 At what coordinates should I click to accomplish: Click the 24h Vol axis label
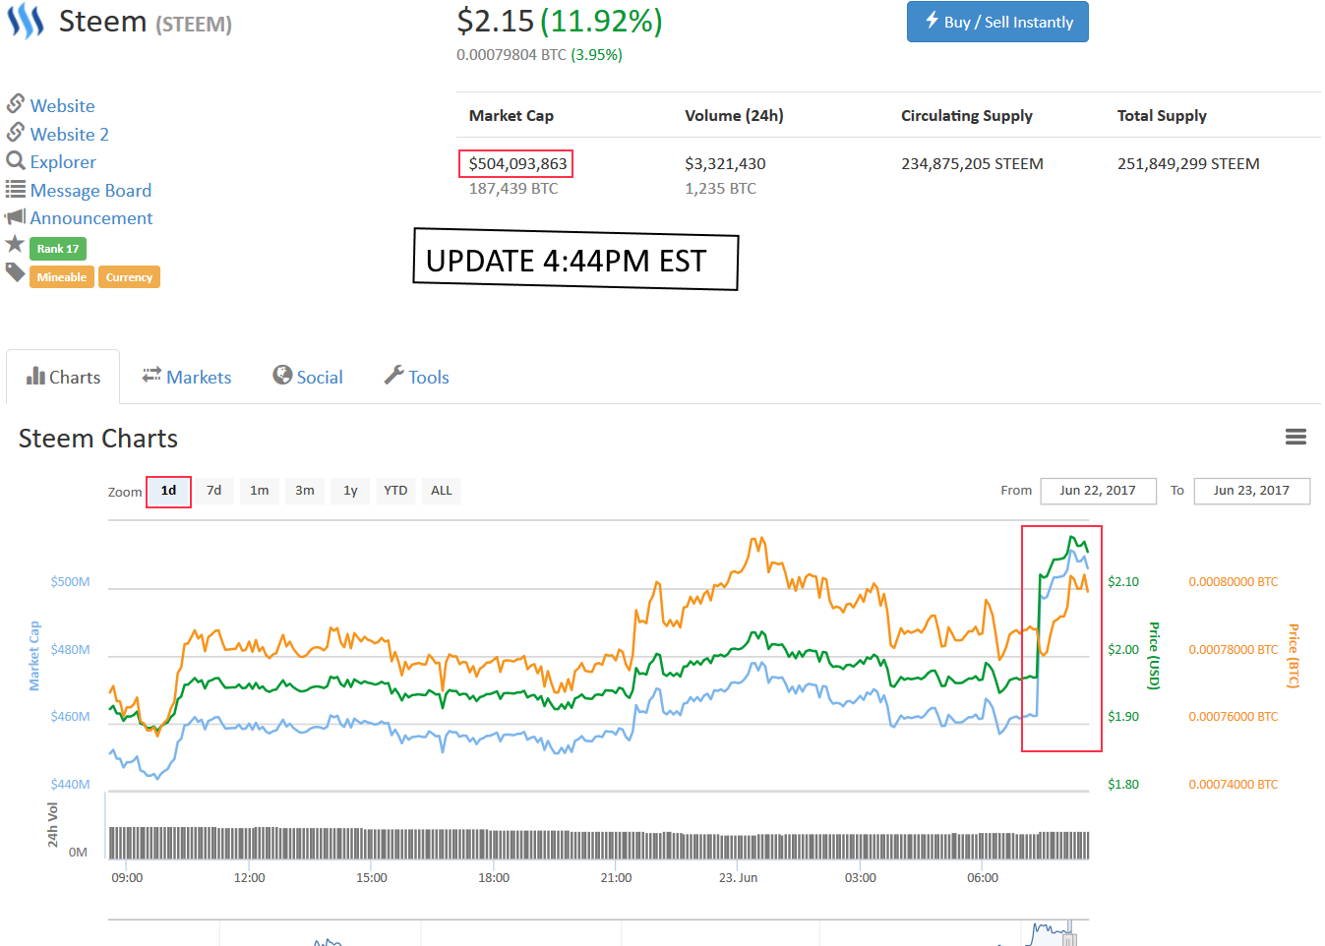[53, 825]
